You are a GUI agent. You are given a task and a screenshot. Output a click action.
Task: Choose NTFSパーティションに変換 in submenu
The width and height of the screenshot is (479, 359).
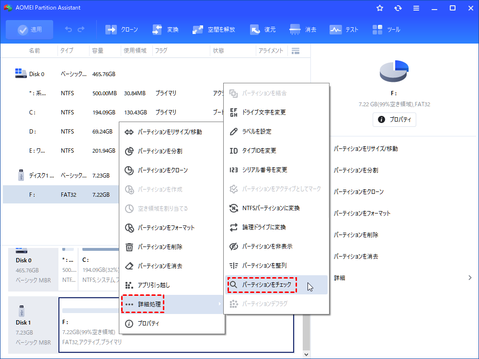pyautogui.click(x=276, y=208)
